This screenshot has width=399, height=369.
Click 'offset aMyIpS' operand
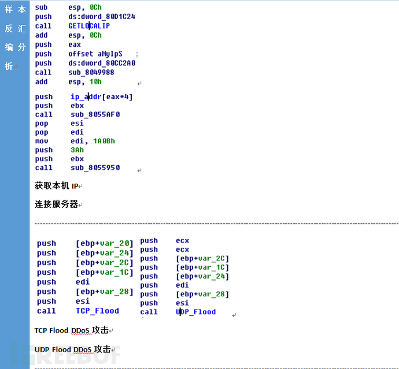[95, 54]
